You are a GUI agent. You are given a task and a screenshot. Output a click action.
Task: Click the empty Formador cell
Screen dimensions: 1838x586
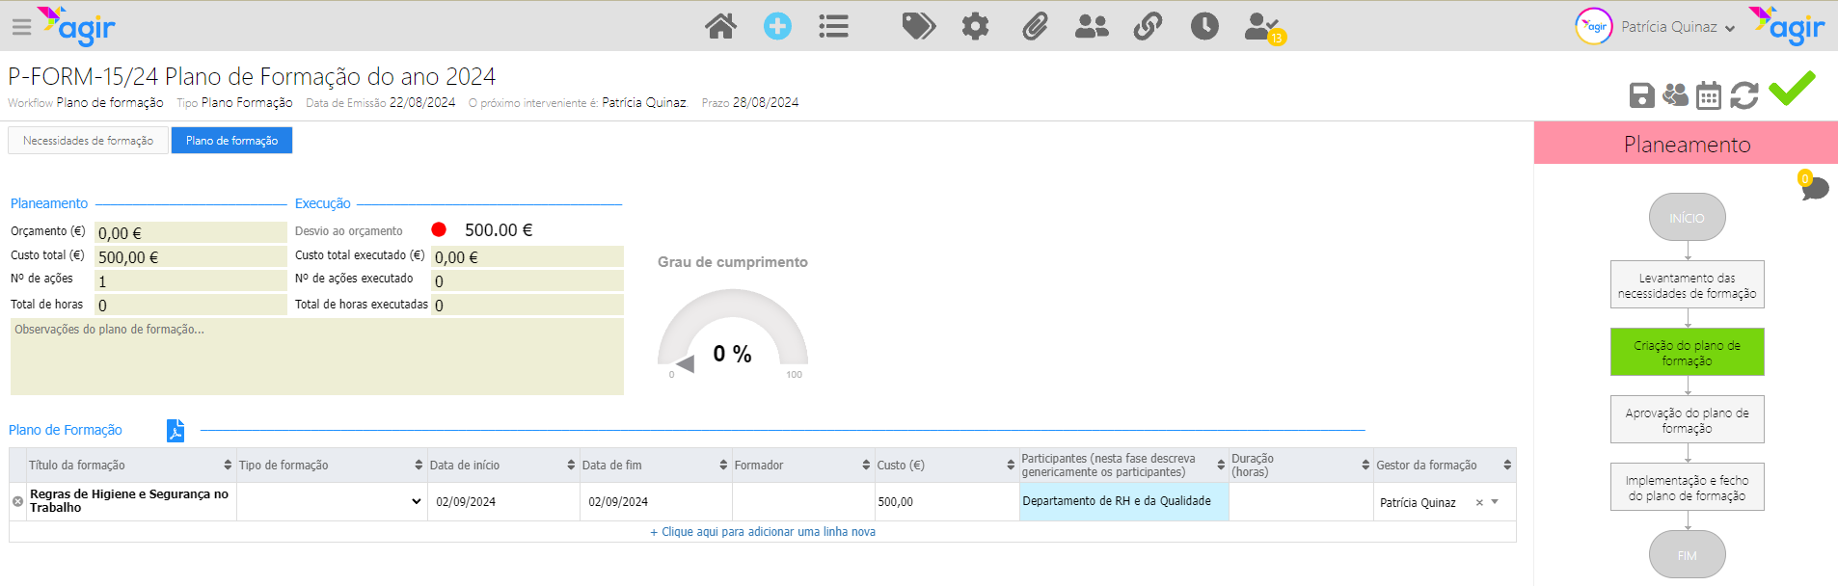(x=803, y=501)
